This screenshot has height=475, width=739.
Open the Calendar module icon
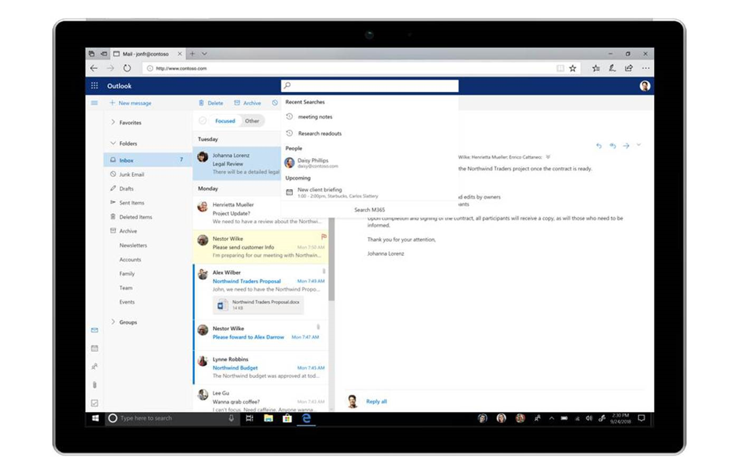click(x=94, y=348)
